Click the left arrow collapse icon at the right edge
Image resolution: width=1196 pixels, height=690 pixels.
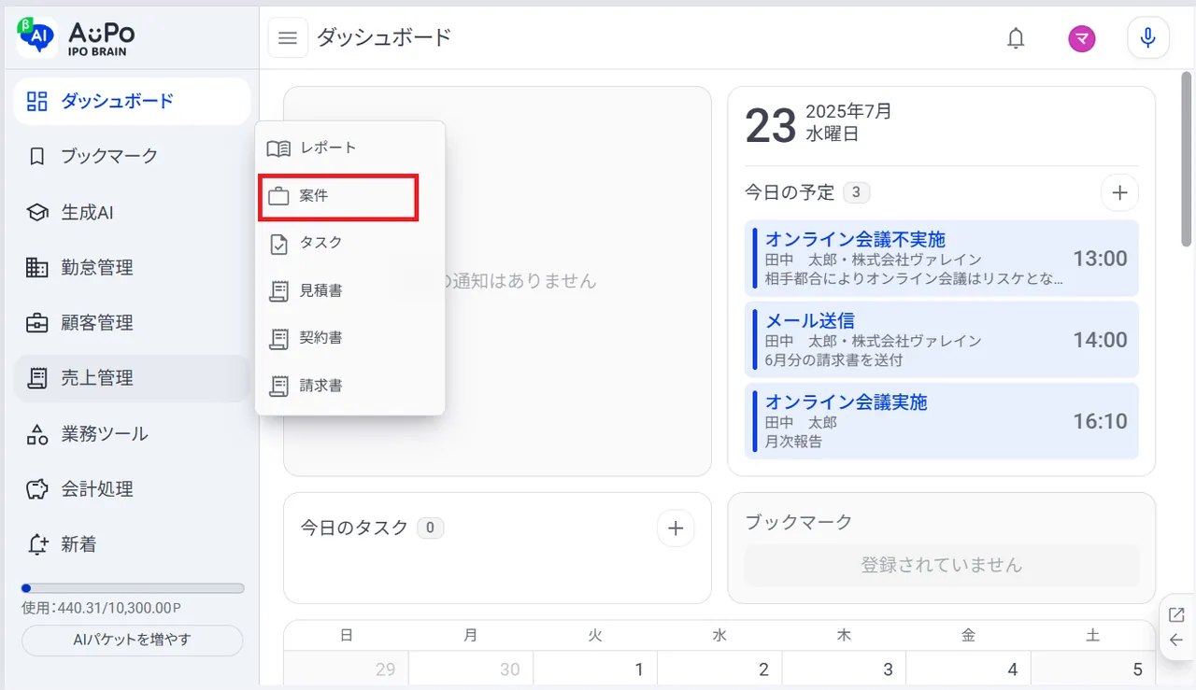(x=1176, y=641)
